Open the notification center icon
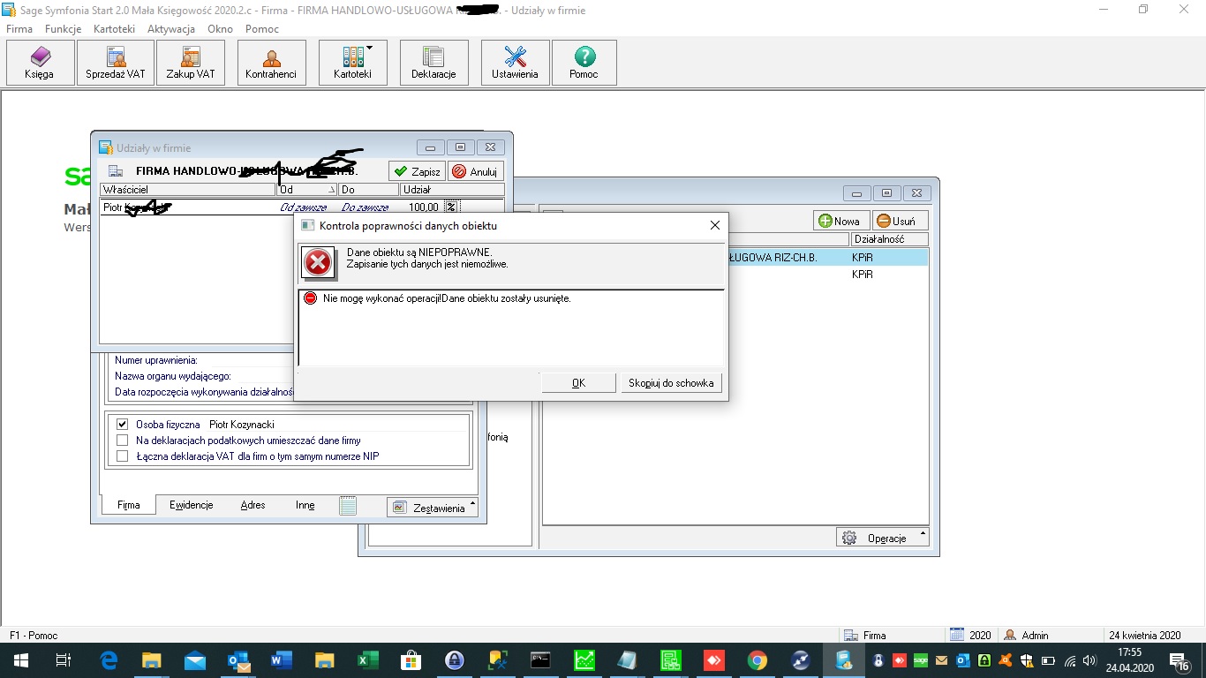 1180,660
